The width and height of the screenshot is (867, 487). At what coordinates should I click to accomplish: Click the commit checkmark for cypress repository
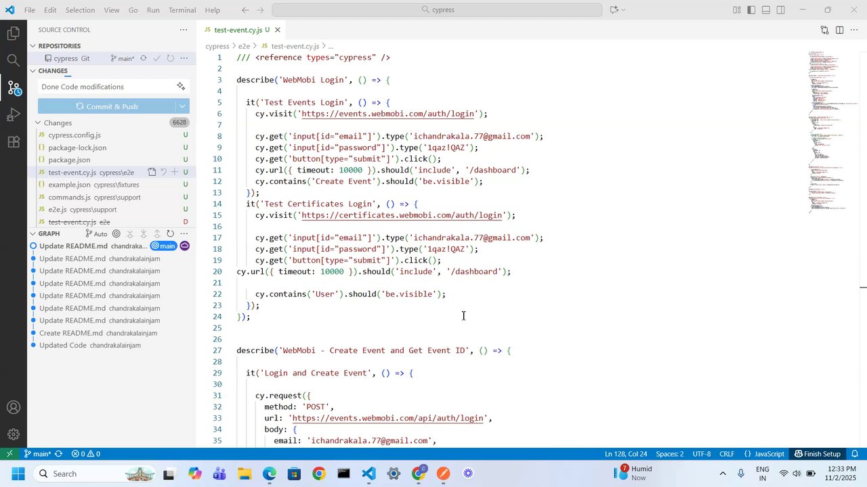coord(156,58)
